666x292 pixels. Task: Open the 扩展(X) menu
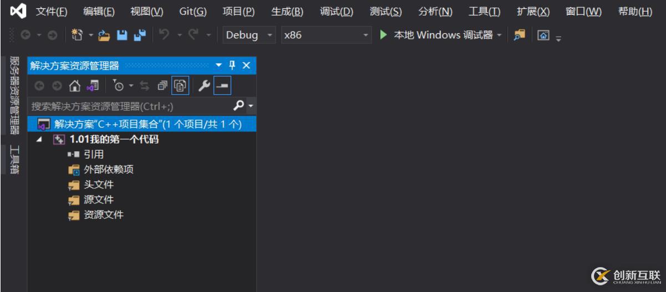(533, 12)
